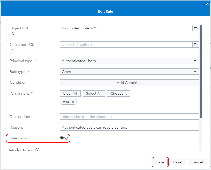Show help for Object URI
This screenshot has height=170, width=211.
point(13,34)
